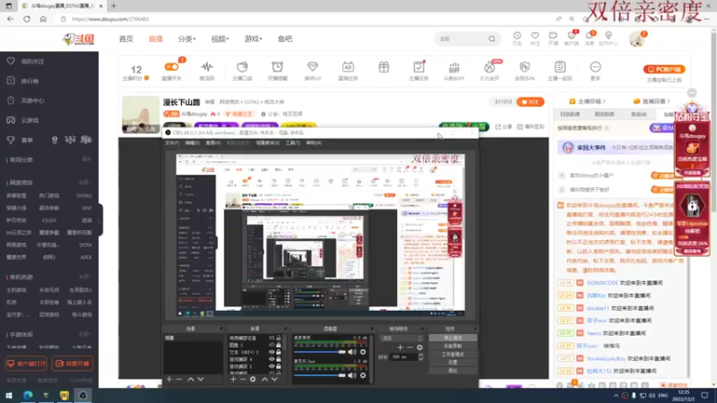This screenshot has width=717, height=403.
Task: Toggle visibility eye of 文本 (GDI+) 2 source
Action: point(272,352)
